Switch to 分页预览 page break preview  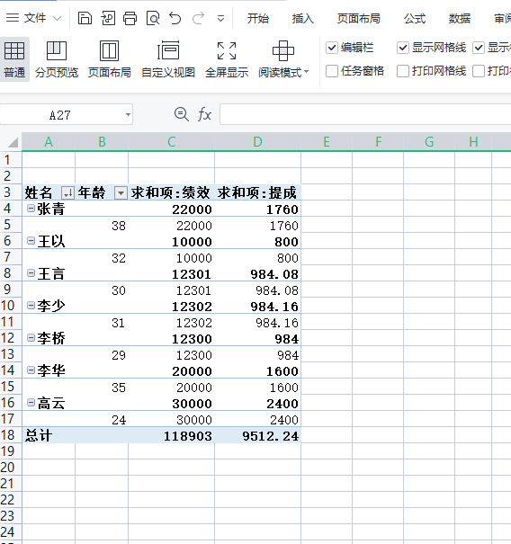click(x=57, y=59)
